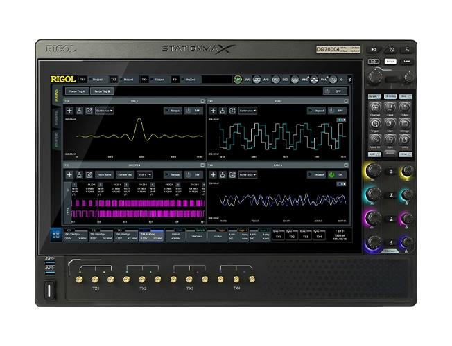Maximize the TX2 waveform panel
The height and width of the screenshot is (346, 452).
click(346, 101)
